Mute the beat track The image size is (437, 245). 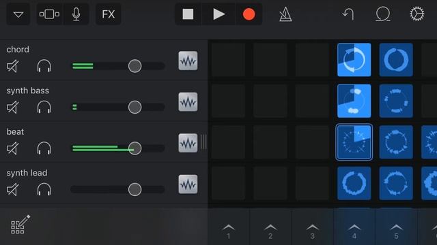13,148
